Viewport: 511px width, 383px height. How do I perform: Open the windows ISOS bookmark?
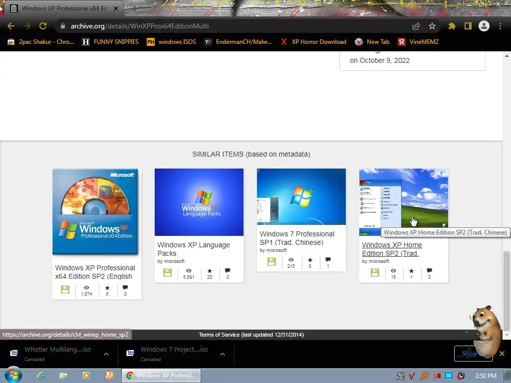click(x=171, y=42)
